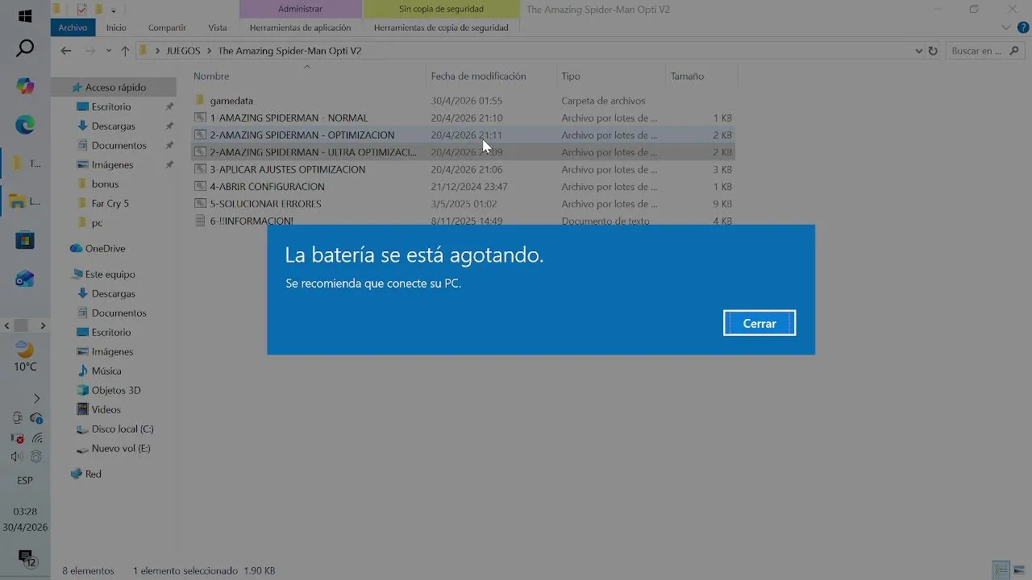Click the taskbar overflow right arrow
The width and height of the screenshot is (1032, 580).
[x=43, y=325]
